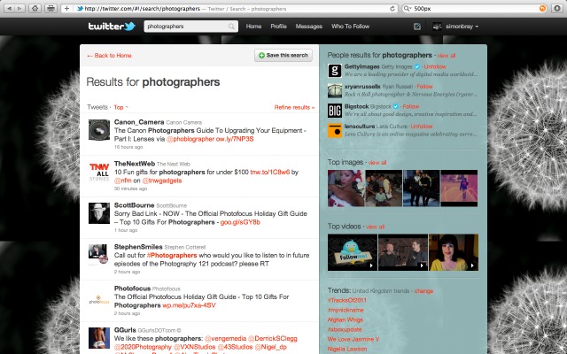Click orange icon in browser search field
Viewport: 567px width, 354px height.
point(542,8)
